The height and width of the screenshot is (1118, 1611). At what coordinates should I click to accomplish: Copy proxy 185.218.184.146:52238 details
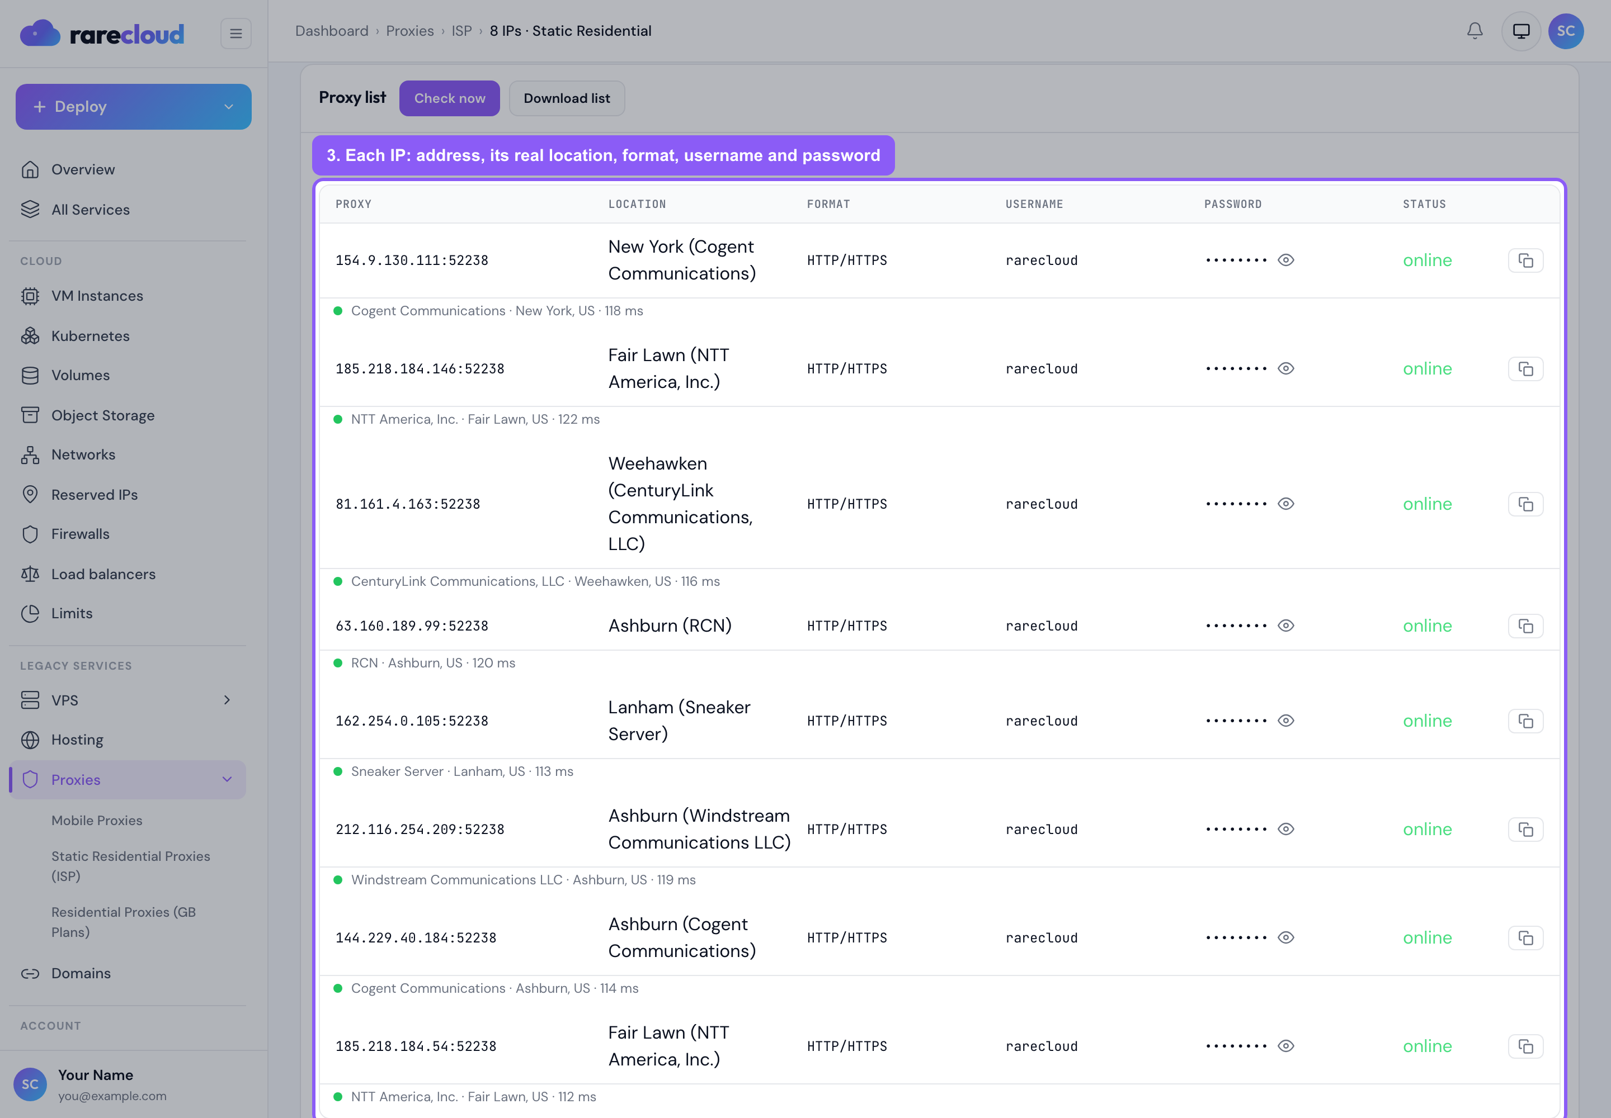pos(1525,369)
